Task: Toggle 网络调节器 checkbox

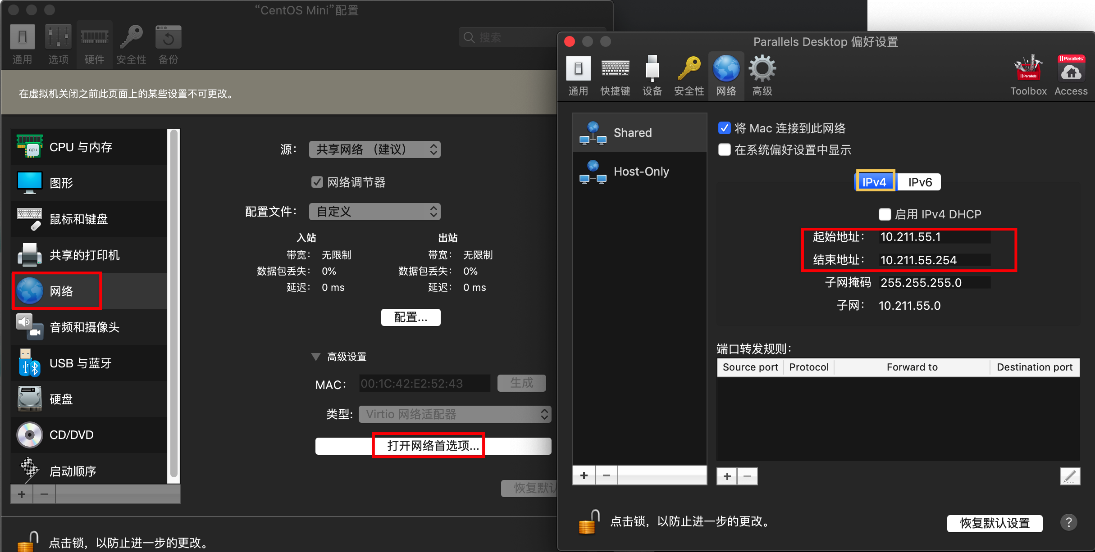Action: click(317, 182)
